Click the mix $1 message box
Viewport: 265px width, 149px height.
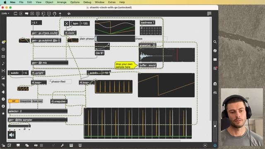(99, 53)
